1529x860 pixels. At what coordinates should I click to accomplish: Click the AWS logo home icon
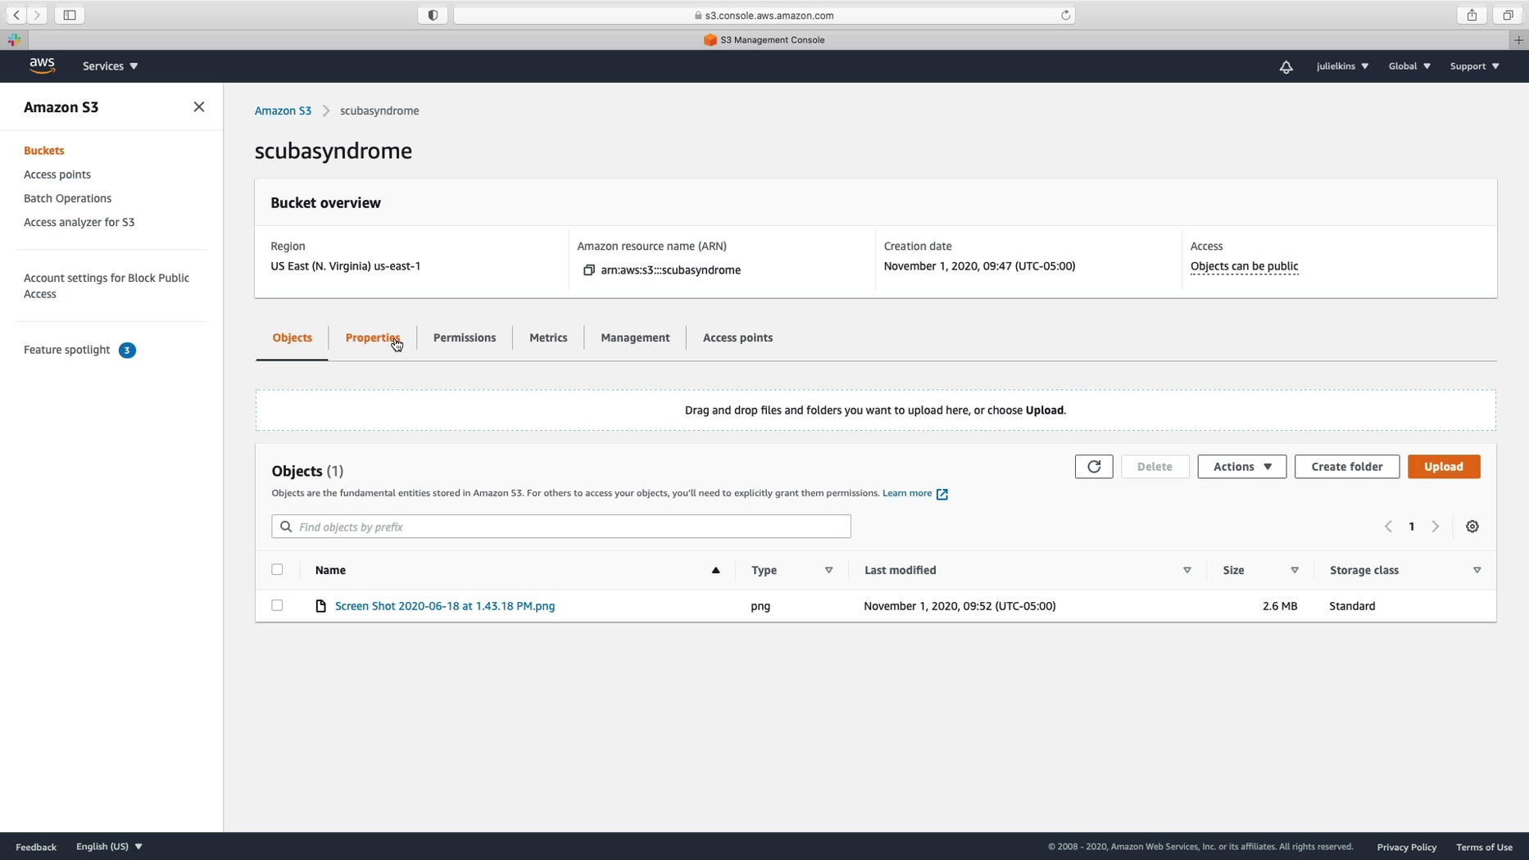[42, 66]
